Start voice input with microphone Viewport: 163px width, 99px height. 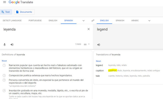(x=5, y=44)
